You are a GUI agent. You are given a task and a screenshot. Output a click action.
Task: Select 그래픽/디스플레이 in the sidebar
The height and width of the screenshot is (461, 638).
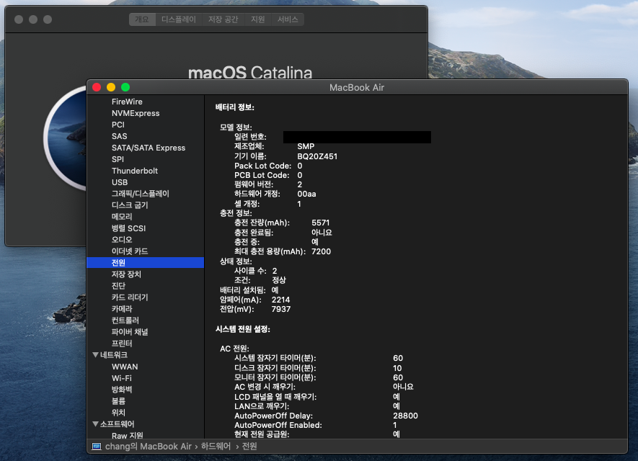(141, 194)
